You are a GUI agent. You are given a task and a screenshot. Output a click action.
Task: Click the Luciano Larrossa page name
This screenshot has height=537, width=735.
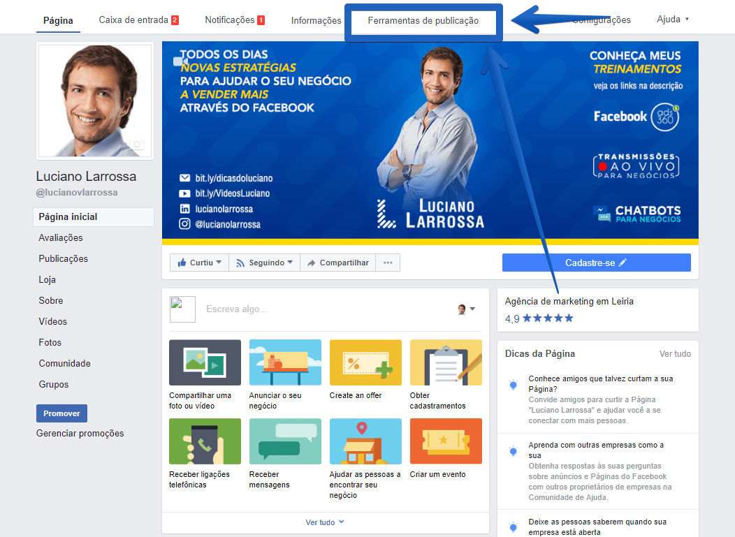coord(86,177)
